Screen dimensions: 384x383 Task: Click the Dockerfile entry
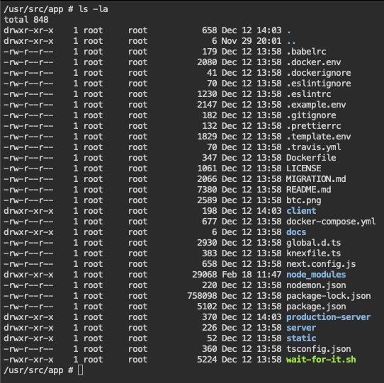pyautogui.click(x=311, y=158)
